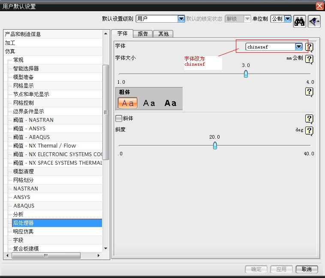
Task: Select 阈值 - NX SPACE SYSTEMS THERMAL item
Action: tap(57, 163)
